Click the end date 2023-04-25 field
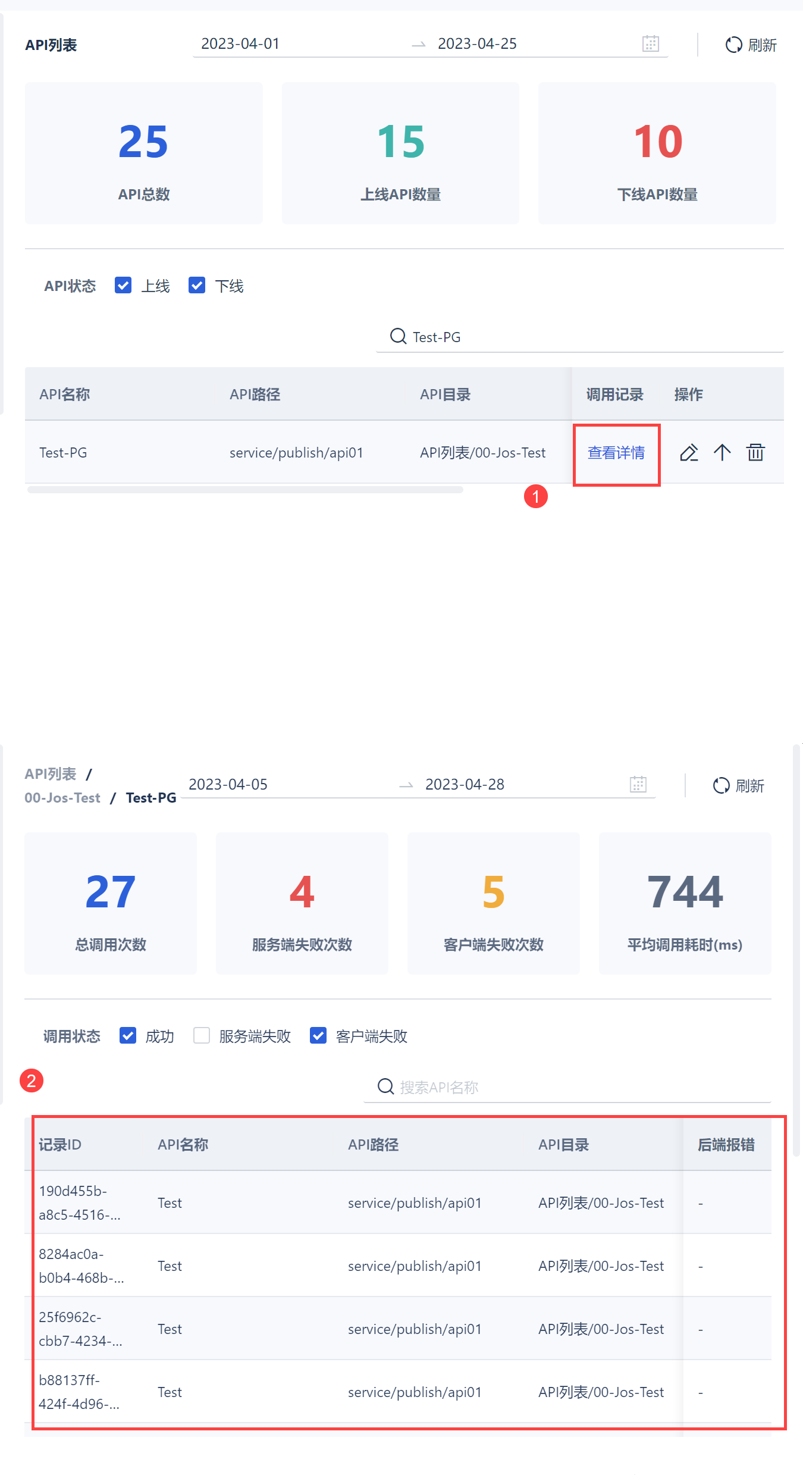The image size is (803, 1475). tap(477, 43)
